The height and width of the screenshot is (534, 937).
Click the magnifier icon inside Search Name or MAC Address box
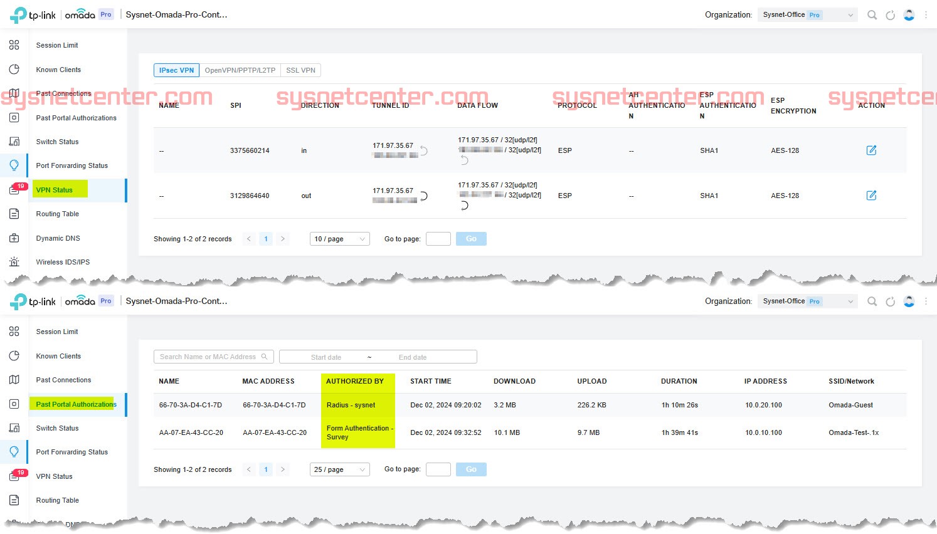[x=264, y=357]
